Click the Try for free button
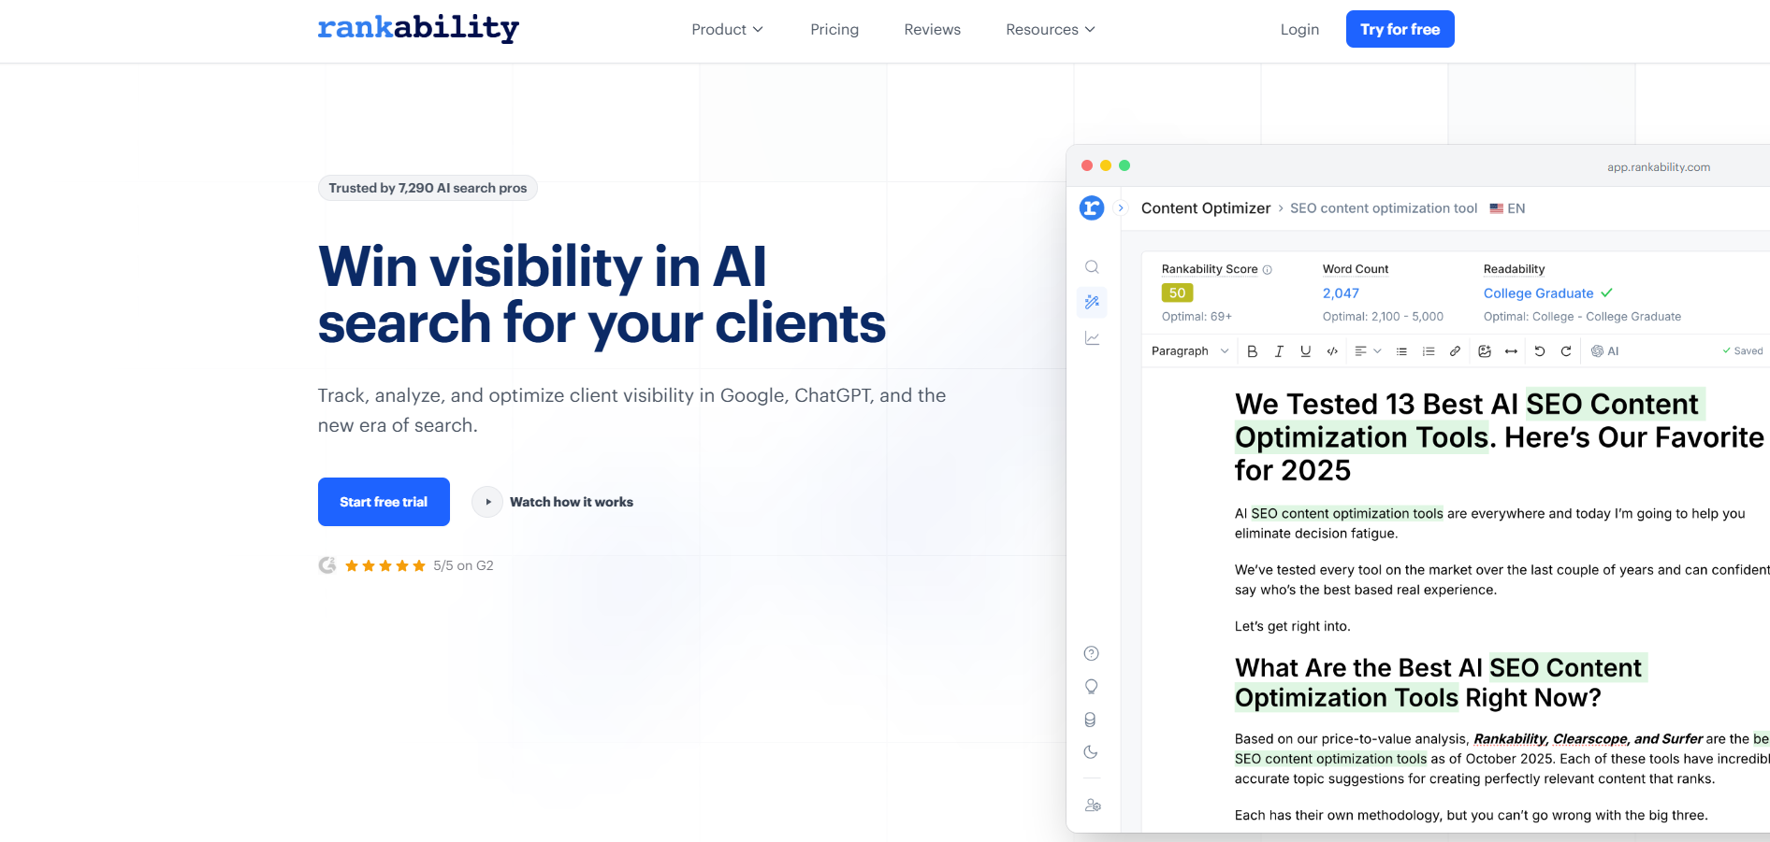1770x842 pixels. click(x=1400, y=29)
